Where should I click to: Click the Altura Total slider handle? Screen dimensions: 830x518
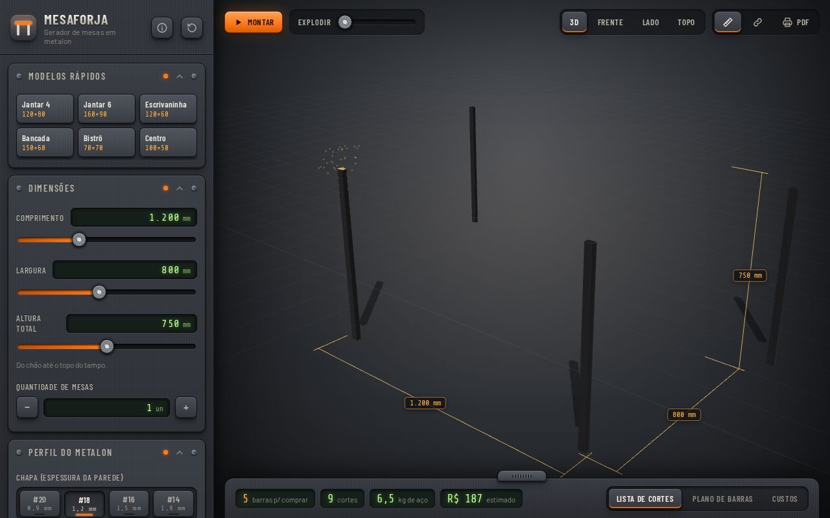[107, 346]
